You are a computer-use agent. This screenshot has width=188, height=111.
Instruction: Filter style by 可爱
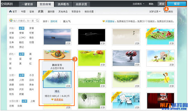(x=32, y=33)
